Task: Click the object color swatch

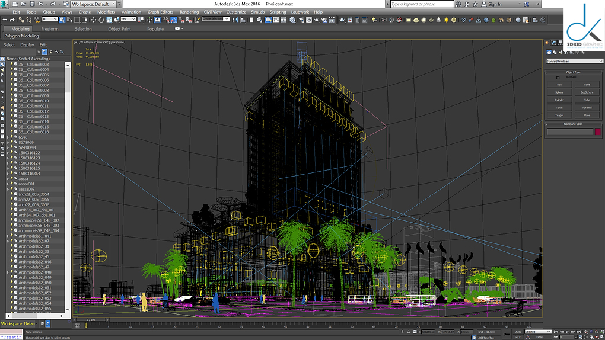Action: 598,131
